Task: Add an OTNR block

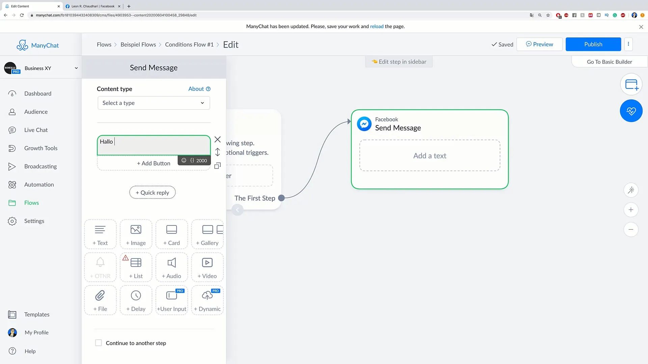Action: 100,268
